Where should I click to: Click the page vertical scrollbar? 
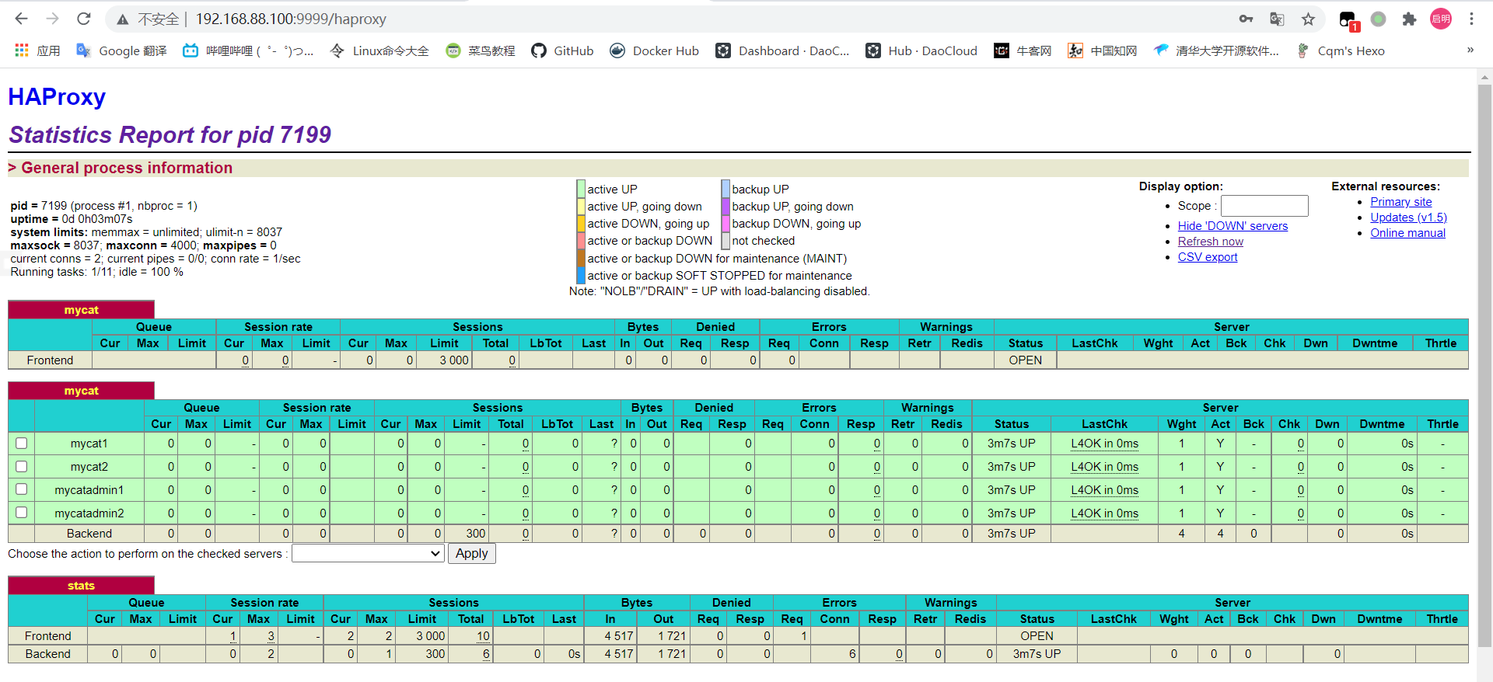pos(1484,365)
